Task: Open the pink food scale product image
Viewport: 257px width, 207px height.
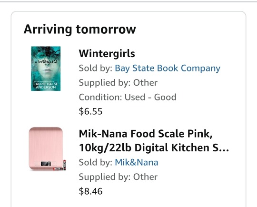Action: pos(48,149)
